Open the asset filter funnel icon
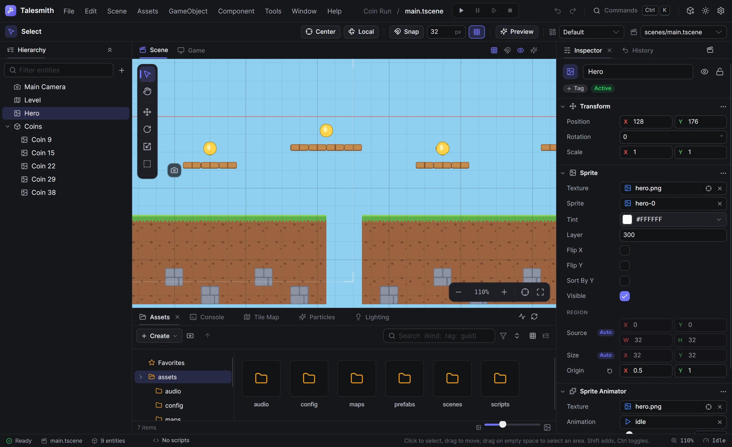 click(503, 336)
